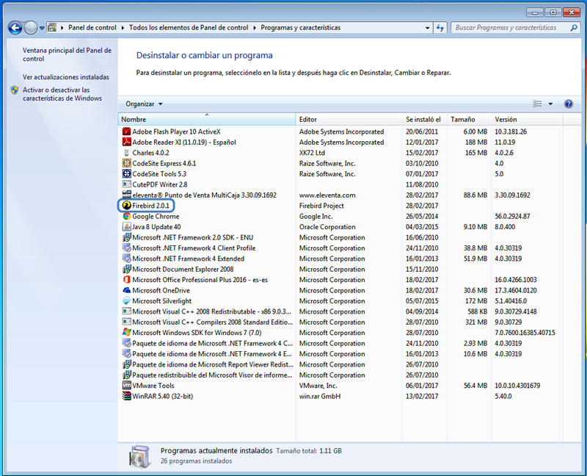Viewport: 587px width, 476px height.
Task: Click the Microsoft OneDrive cloud icon
Action: click(126, 290)
